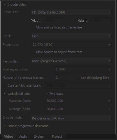
Task: Open the Frame rate dropdown
Action: (x=71, y=45)
